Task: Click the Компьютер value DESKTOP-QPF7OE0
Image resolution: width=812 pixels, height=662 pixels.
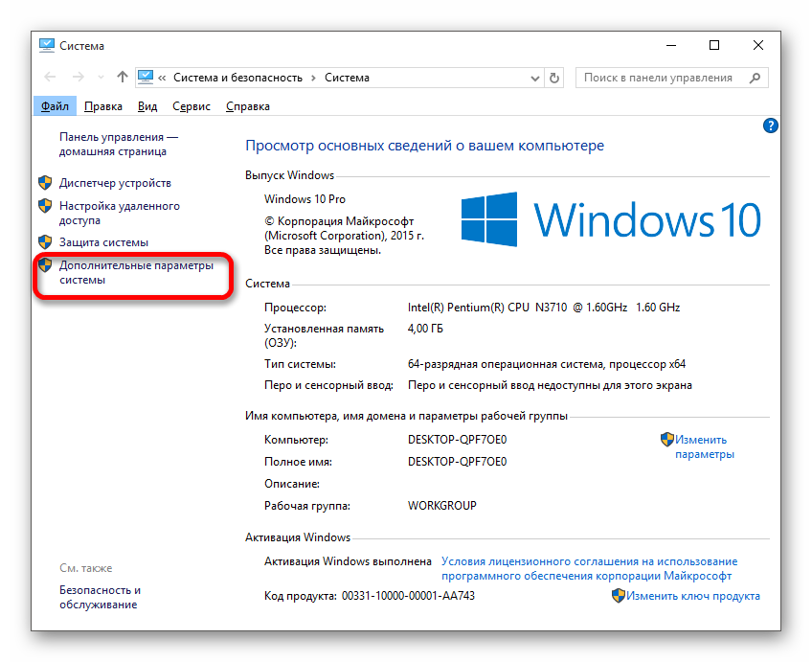Action: [x=458, y=440]
